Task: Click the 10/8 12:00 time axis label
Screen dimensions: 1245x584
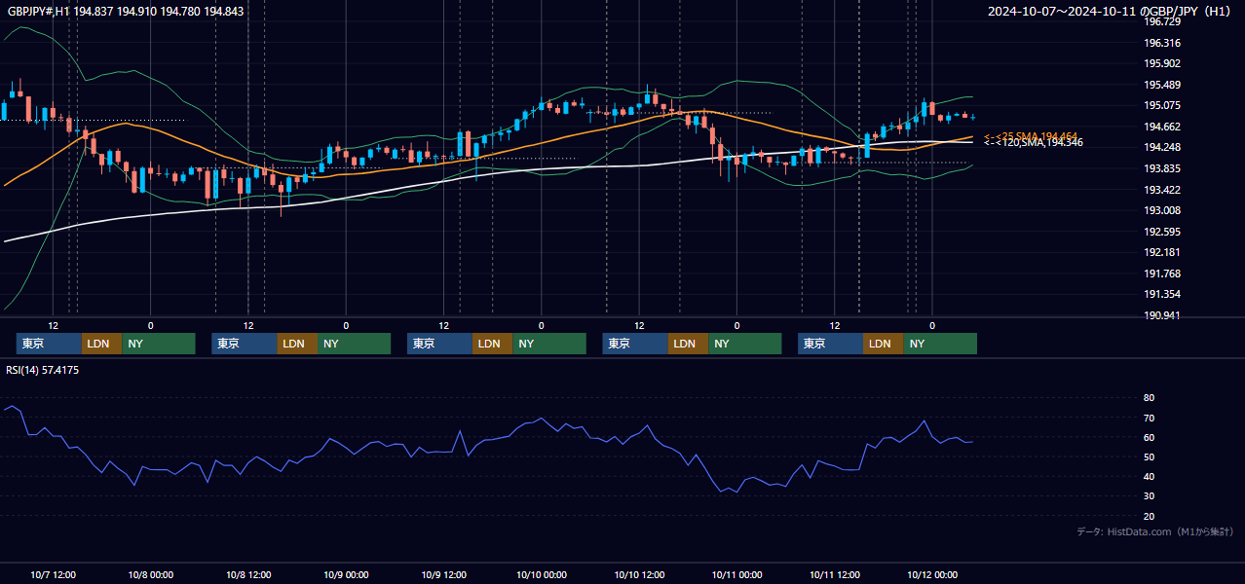Action: 248,574
